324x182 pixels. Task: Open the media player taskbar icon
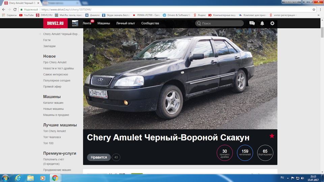pyautogui.click(x=43, y=178)
